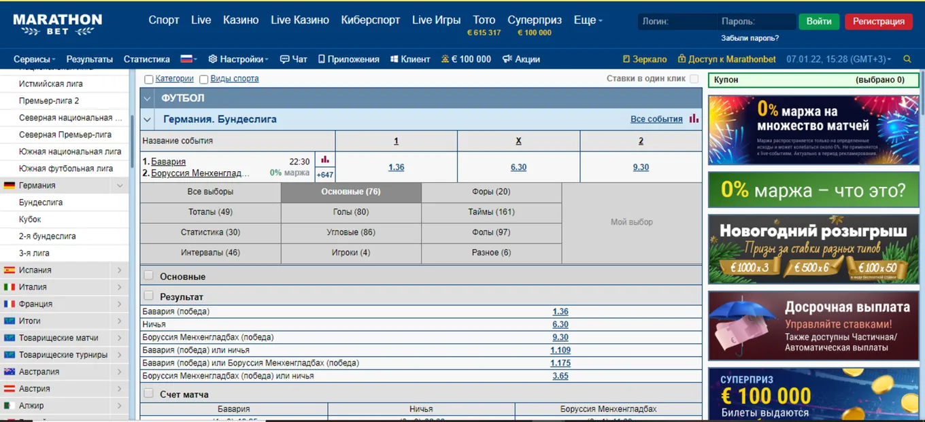Click the Логин input field

point(677,22)
